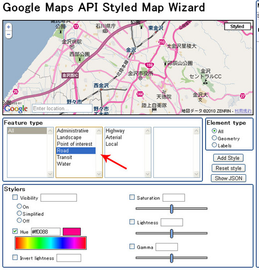Choose All element type radio
259x270 pixels.
pyautogui.click(x=214, y=131)
